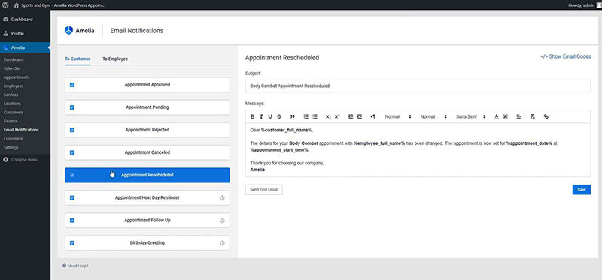Toggle bold formatting in message editor
602x280 pixels.
pos(252,117)
